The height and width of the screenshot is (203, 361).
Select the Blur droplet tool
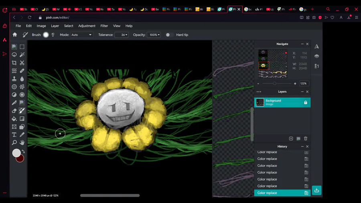point(22,79)
